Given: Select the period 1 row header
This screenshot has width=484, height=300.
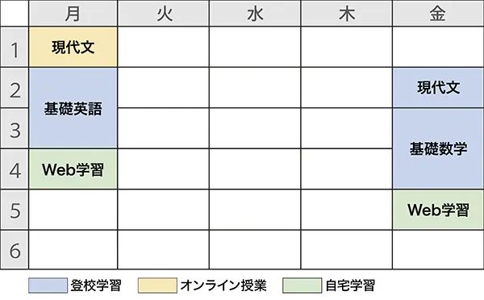Looking at the screenshot, I should 15,47.
